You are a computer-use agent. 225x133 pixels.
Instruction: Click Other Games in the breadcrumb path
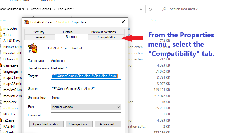coord(41,9)
